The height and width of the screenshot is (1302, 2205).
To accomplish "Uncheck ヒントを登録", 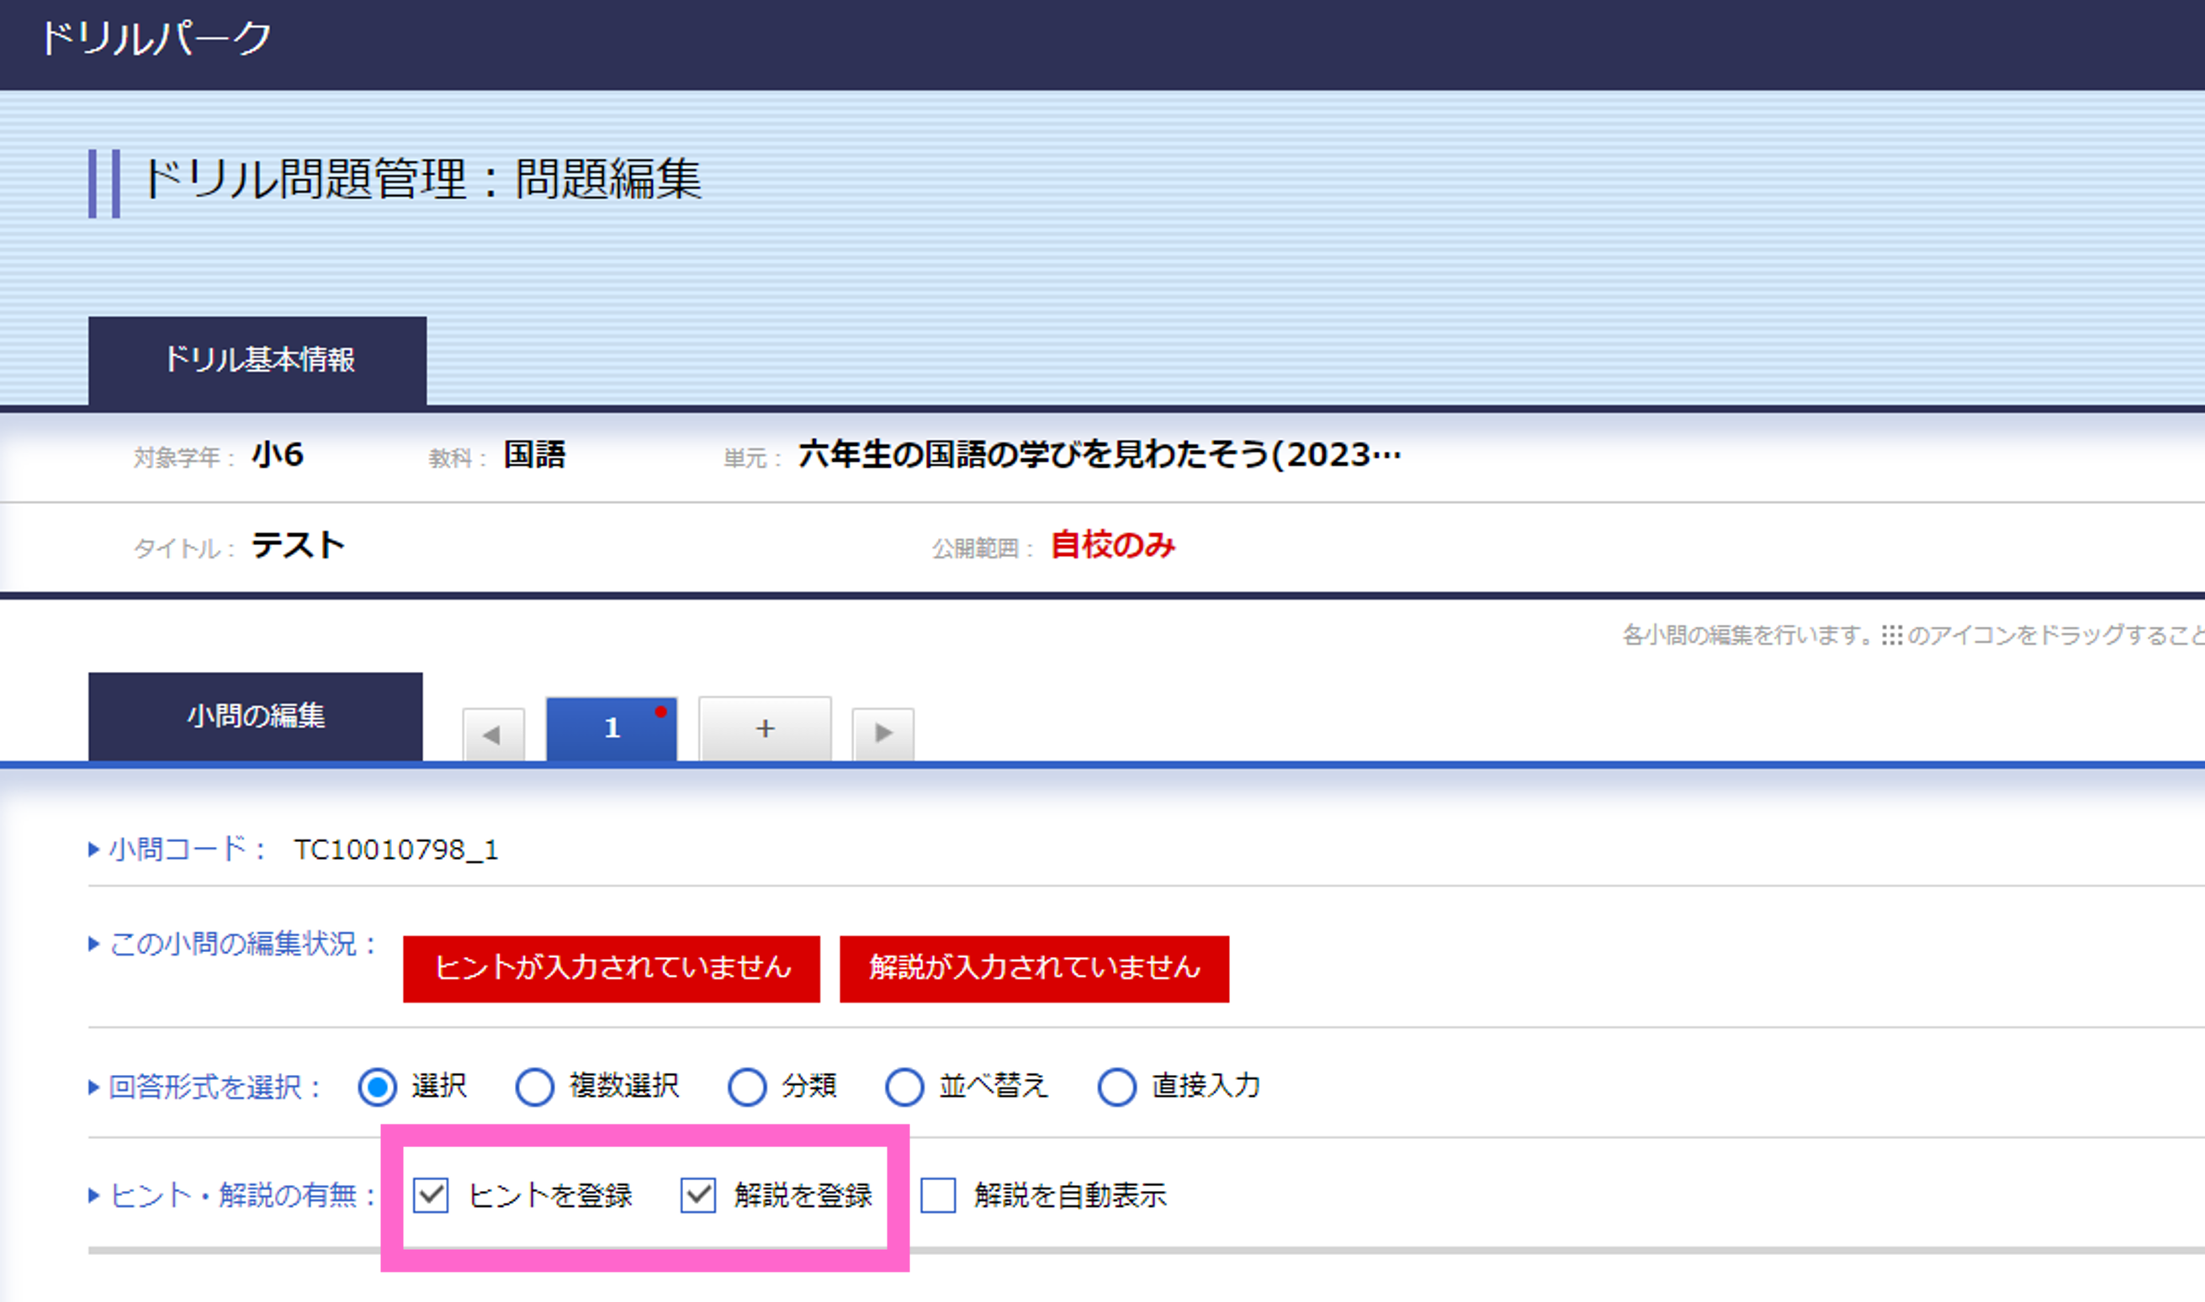I will [x=431, y=1195].
